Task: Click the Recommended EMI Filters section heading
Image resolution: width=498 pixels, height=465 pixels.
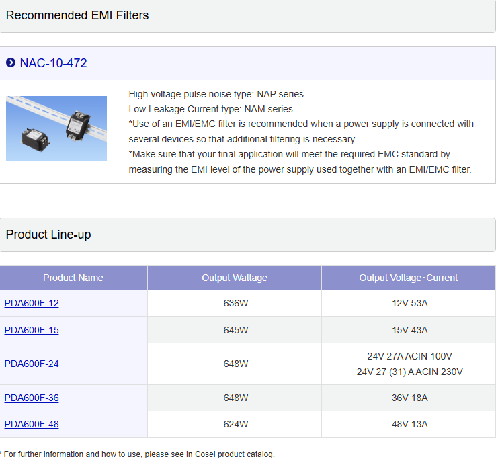Action: pyautogui.click(x=77, y=15)
